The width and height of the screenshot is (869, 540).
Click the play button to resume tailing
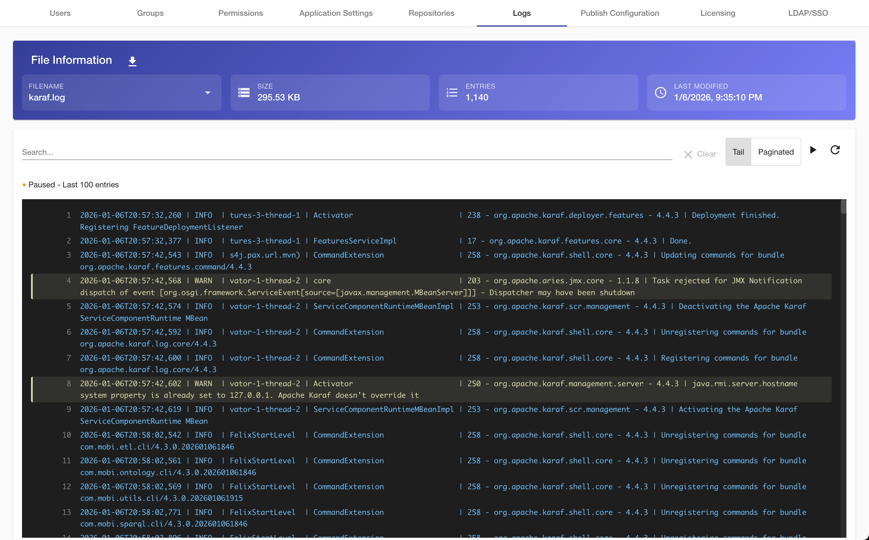click(813, 150)
